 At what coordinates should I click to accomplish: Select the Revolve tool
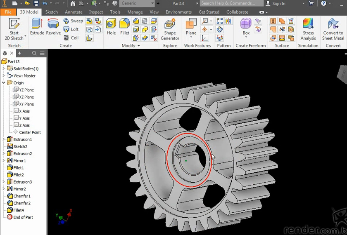coord(53,27)
